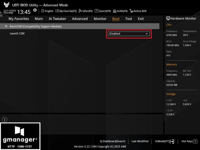Click the info icon above the help area
The image size is (200, 150).
[5, 120]
